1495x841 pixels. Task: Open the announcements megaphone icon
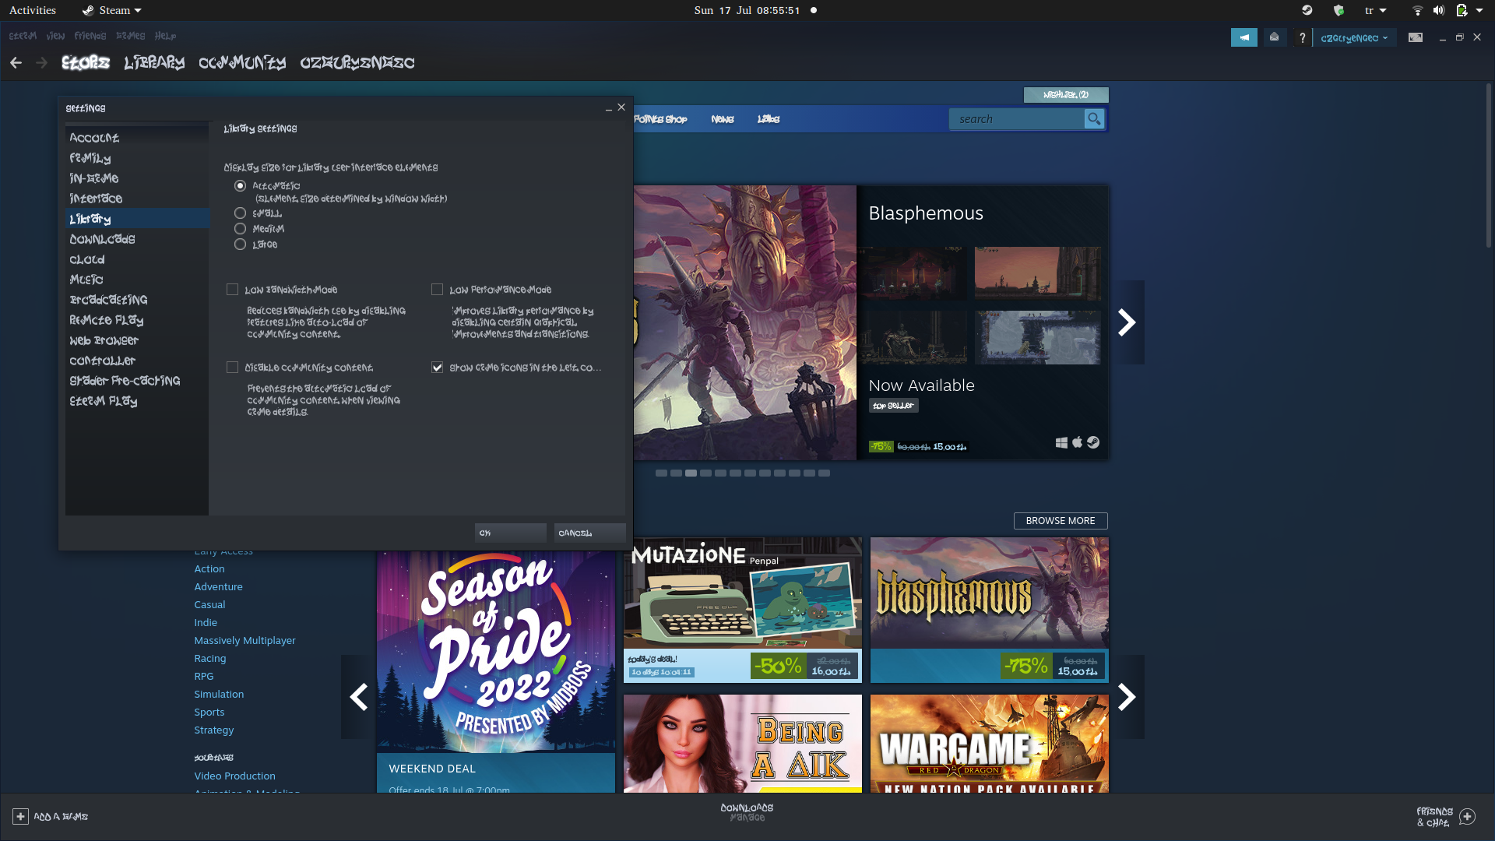pyautogui.click(x=1244, y=37)
